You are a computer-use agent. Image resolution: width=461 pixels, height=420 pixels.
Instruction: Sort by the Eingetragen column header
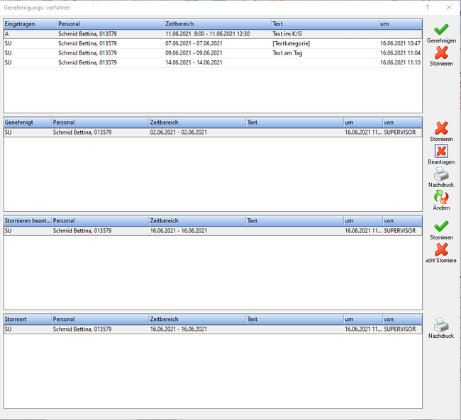click(30, 23)
